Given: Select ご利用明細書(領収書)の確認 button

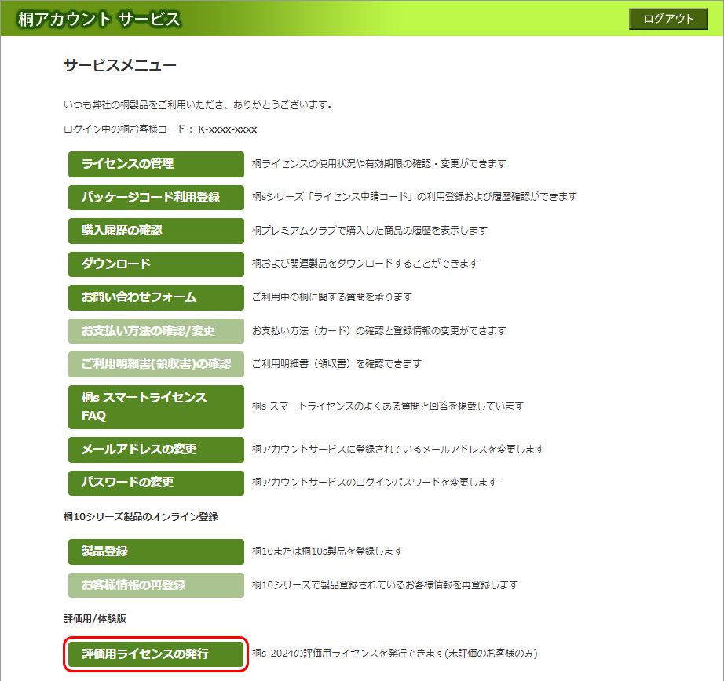Looking at the screenshot, I should click(x=156, y=364).
